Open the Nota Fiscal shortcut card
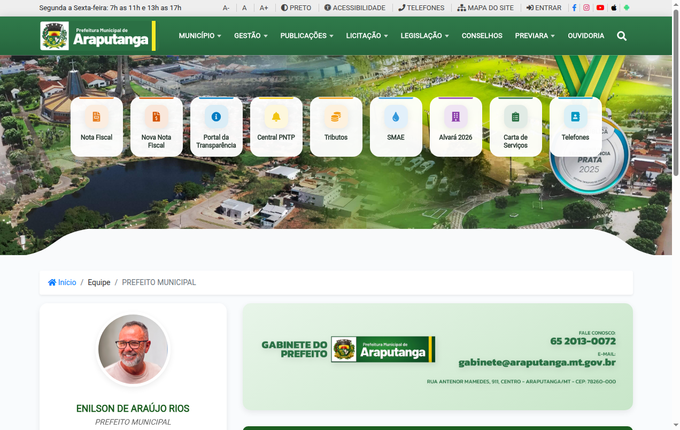Screen dimensions: 680x430 click(x=97, y=127)
